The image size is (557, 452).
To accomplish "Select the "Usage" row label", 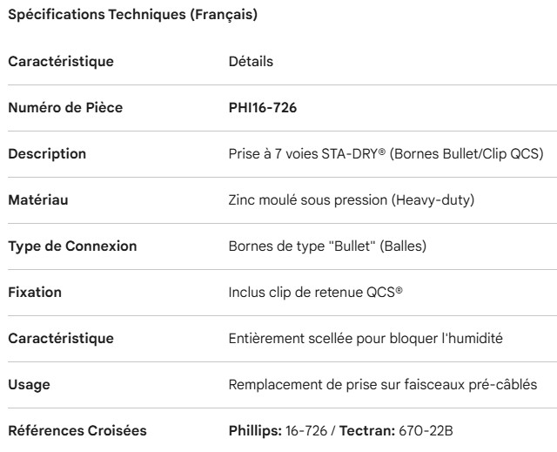I will click(28, 384).
